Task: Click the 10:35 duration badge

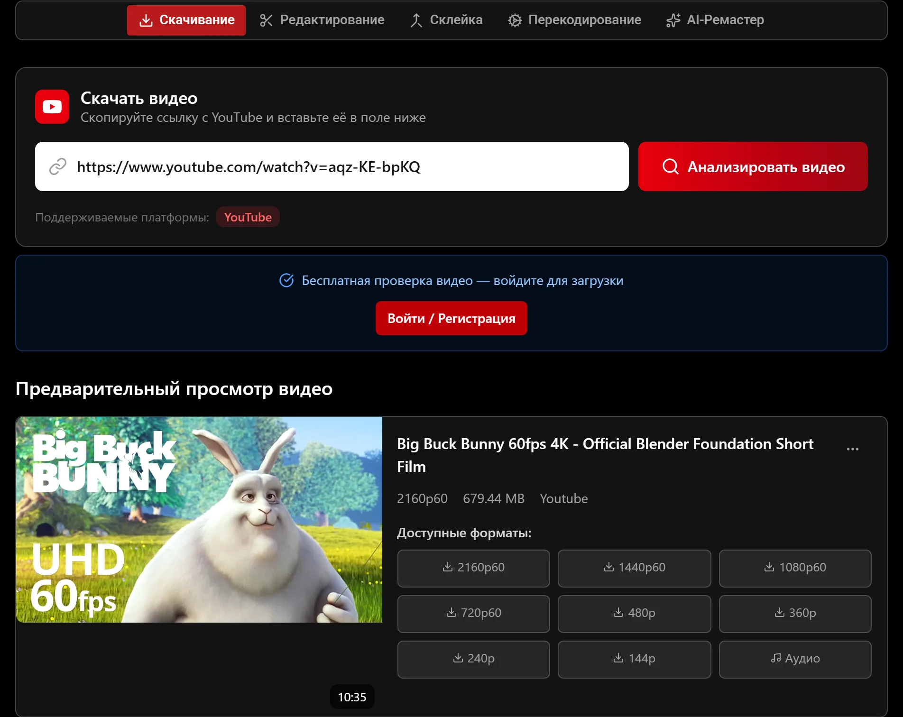Action: click(x=352, y=697)
